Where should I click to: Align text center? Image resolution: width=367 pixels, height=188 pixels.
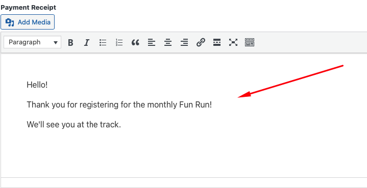pyautogui.click(x=168, y=42)
